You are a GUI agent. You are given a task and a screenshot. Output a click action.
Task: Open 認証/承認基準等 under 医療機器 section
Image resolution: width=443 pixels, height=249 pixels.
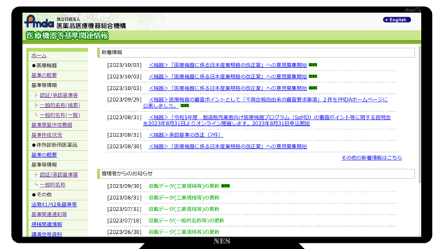point(59,95)
